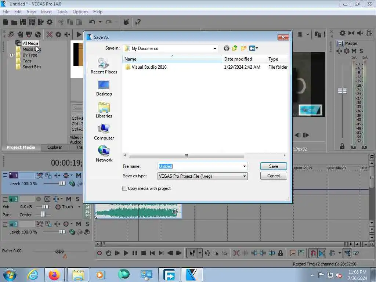
Task: Click the What's This help icon
Action: (138, 22)
